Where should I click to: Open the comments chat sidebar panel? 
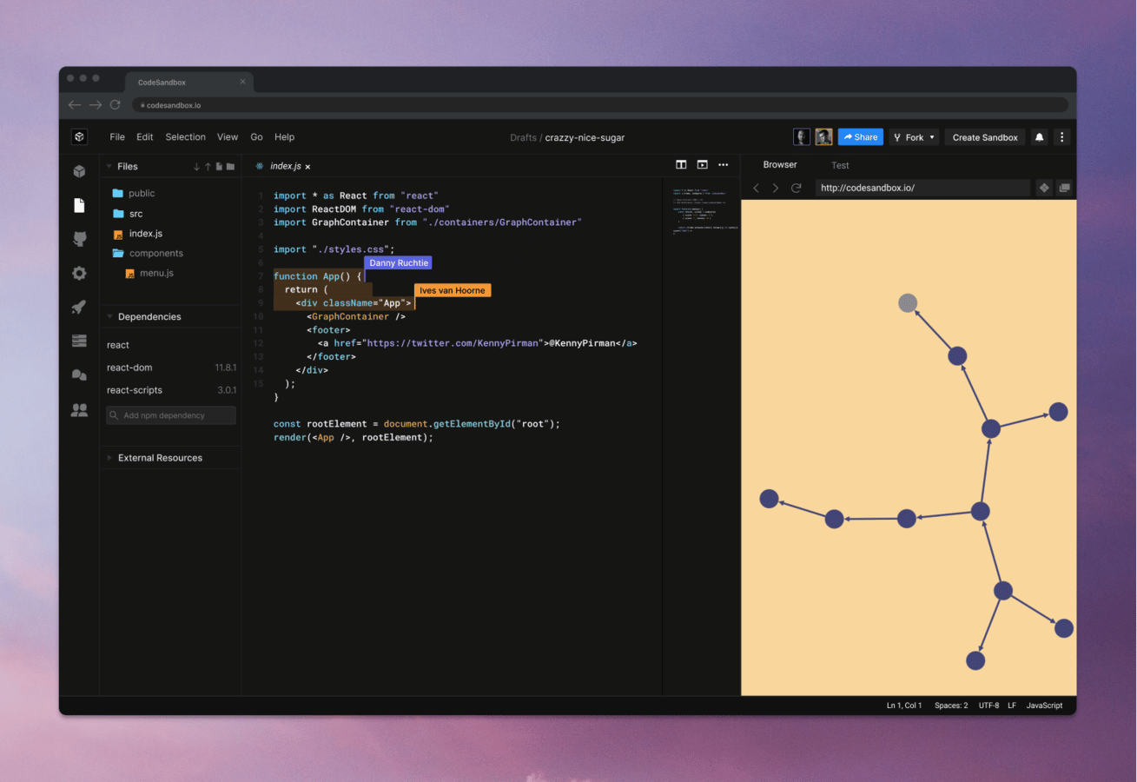pos(79,375)
